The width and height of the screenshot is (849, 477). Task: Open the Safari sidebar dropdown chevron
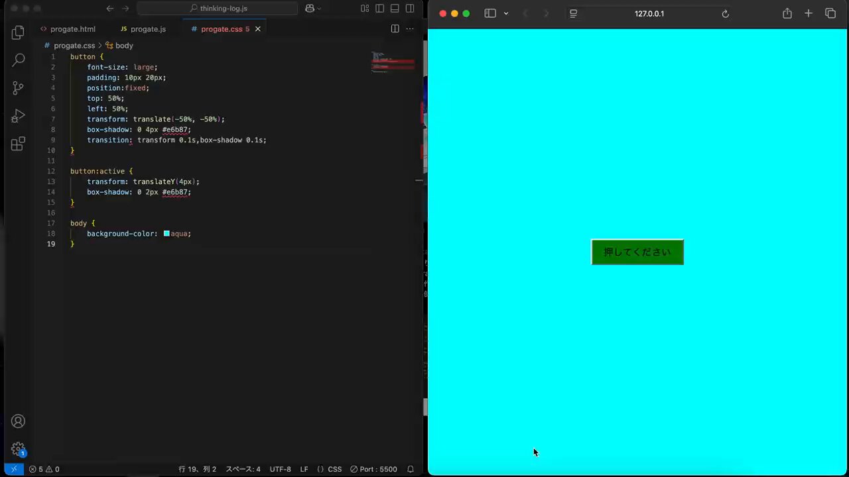506,14
